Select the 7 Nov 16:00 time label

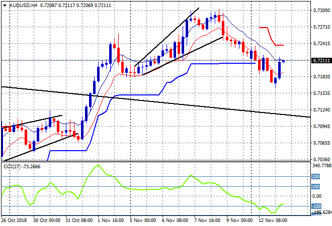coord(207,220)
